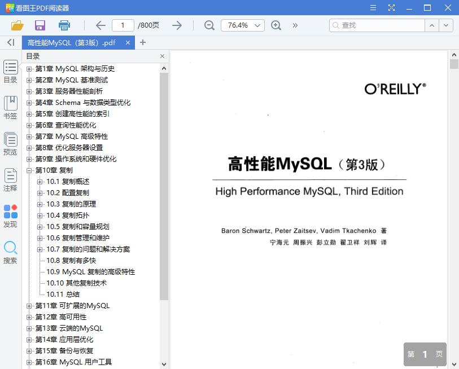The image size is (459, 369).
Task: Toggle fullscreen mode in title bar
Action: click(x=391, y=7)
